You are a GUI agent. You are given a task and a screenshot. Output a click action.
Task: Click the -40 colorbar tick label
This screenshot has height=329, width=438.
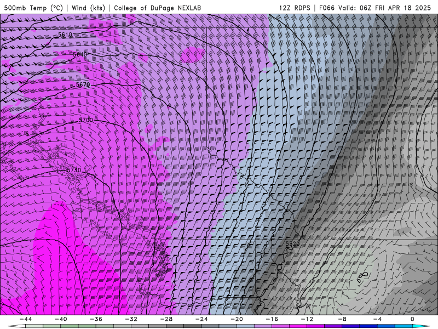point(61,319)
